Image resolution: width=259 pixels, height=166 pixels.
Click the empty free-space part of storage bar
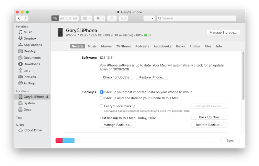point(144,140)
